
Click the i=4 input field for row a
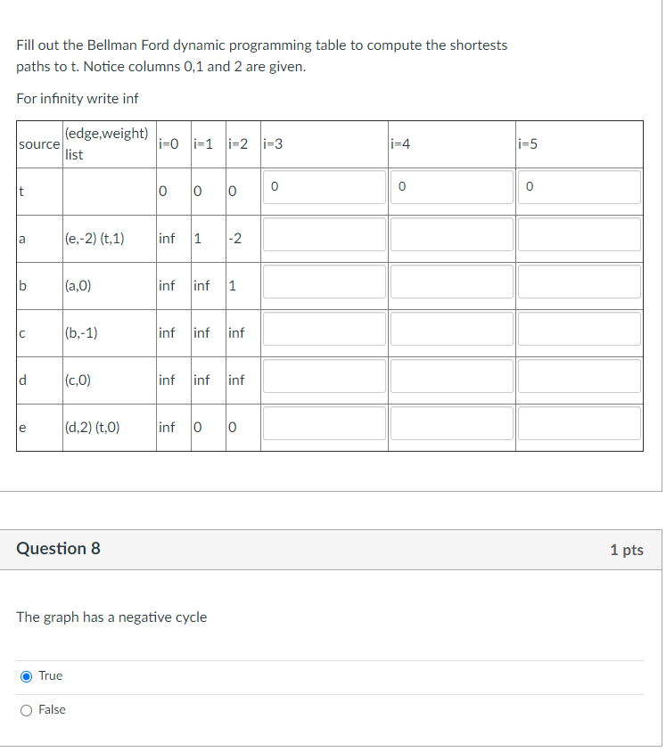pos(451,234)
